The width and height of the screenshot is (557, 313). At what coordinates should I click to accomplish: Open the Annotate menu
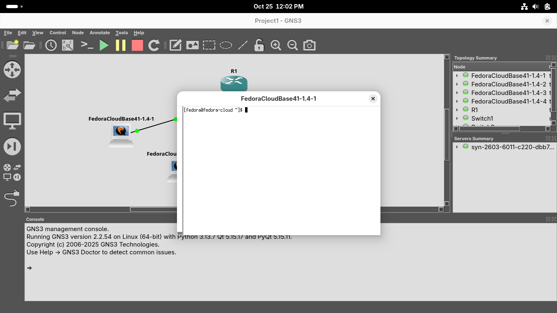pos(99,33)
